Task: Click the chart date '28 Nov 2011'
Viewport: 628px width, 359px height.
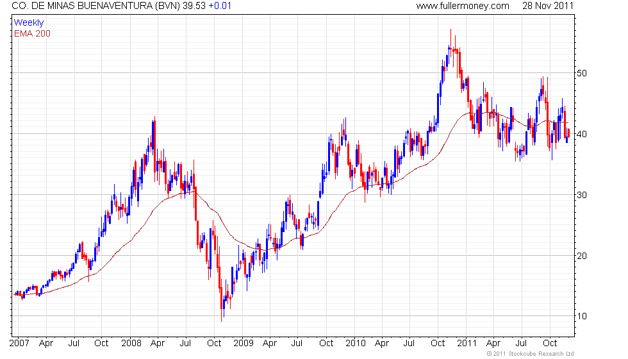Action: (x=548, y=6)
